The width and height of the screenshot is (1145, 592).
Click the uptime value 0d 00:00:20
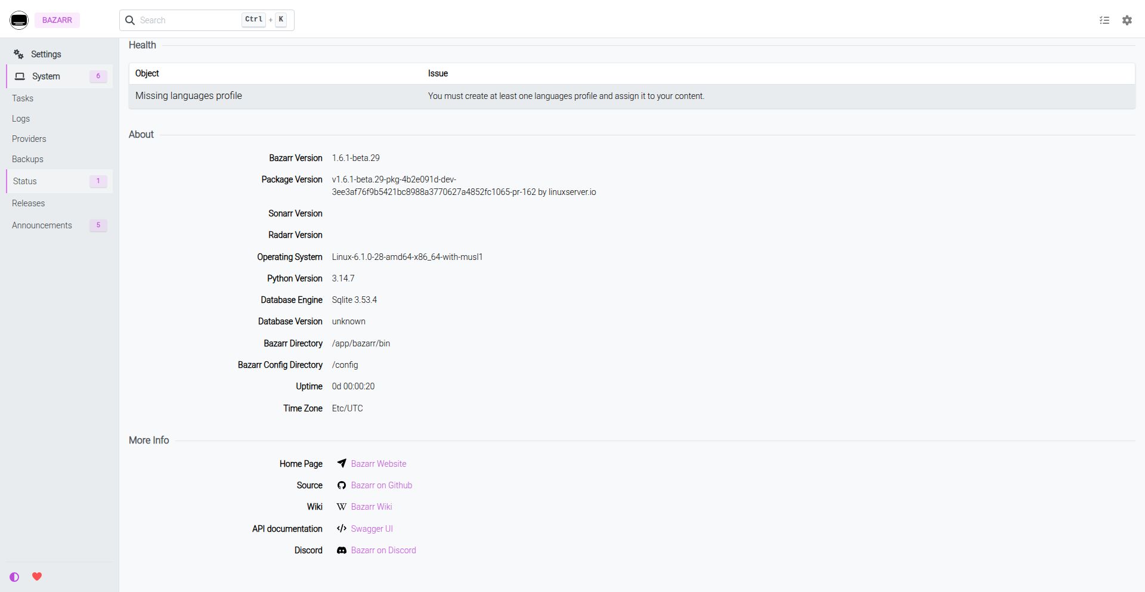click(354, 386)
